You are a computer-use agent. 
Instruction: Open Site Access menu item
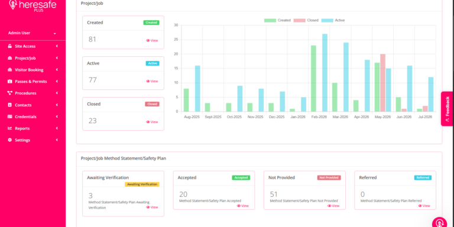(x=33, y=46)
